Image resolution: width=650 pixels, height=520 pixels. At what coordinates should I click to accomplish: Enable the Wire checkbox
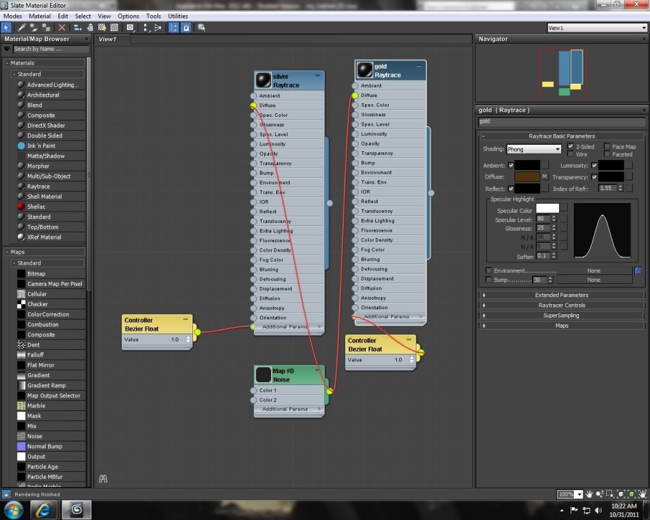(x=571, y=154)
